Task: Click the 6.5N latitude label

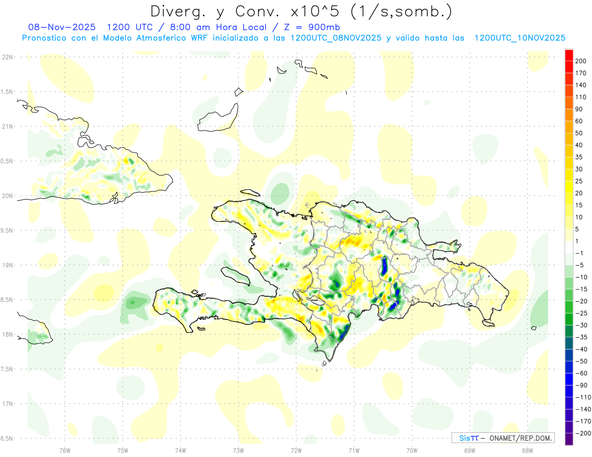Action: click(7, 438)
